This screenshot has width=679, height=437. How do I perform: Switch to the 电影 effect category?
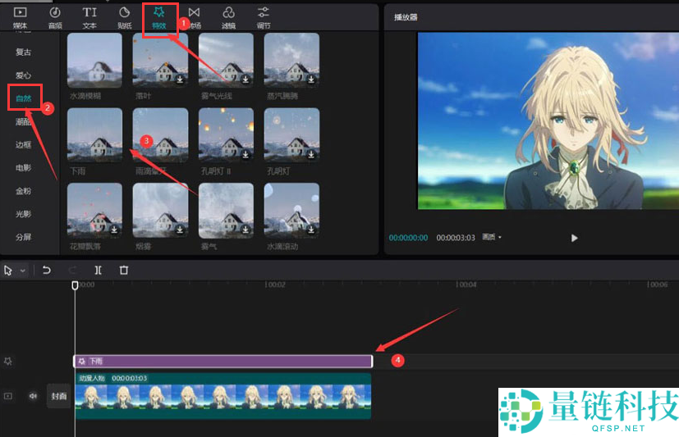(x=23, y=168)
